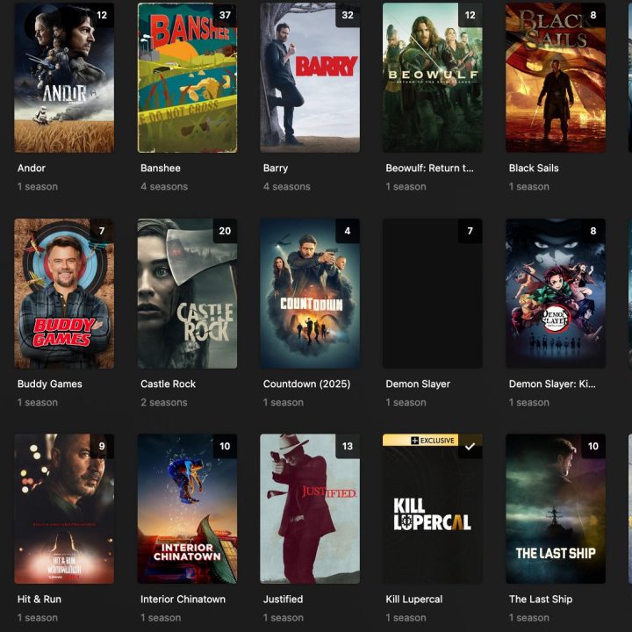Click the blank Demon Slayer placeholder poster
632x632 pixels.
pyautogui.click(x=432, y=293)
